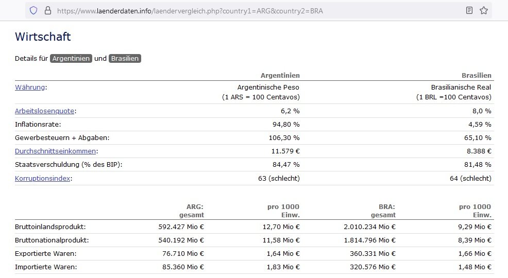Visit the Korruptionsindex link
Viewport: 508px width, 278px height.
43,178
